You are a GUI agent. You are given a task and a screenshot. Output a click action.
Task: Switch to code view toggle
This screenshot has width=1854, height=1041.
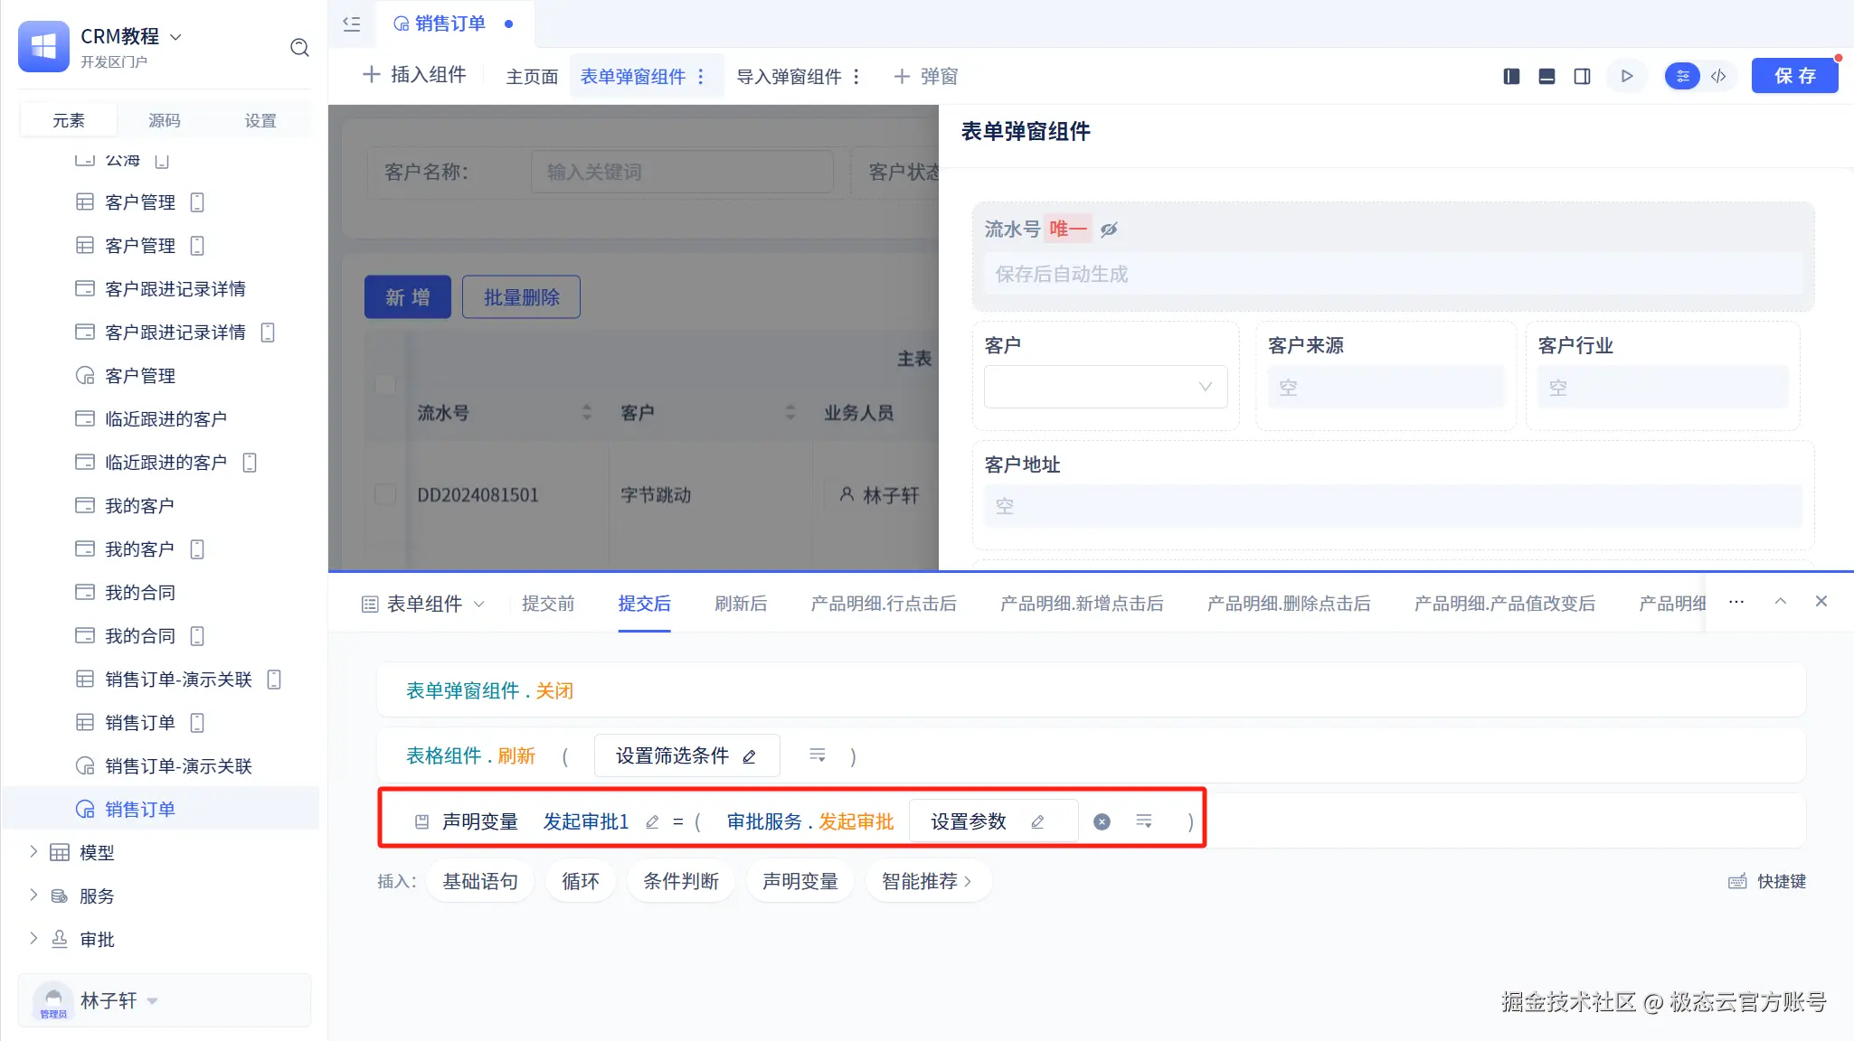[x=1718, y=76]
